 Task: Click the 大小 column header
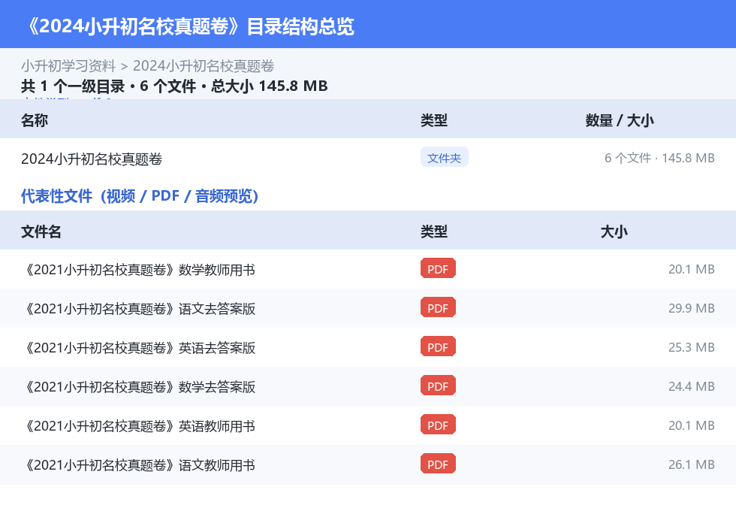pyautogui.click(x=614, y=231)
